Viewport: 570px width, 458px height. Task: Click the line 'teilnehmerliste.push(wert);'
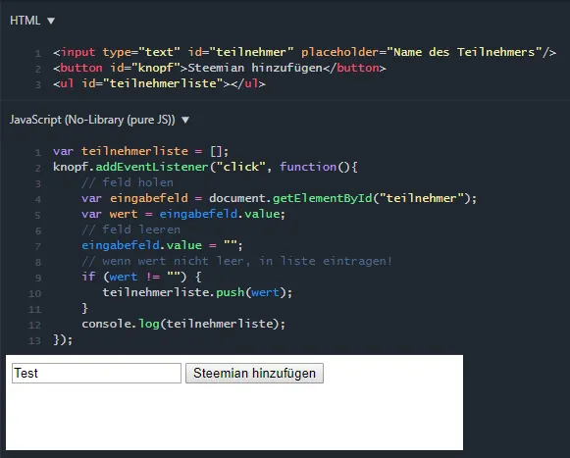(x=197, y=292)
